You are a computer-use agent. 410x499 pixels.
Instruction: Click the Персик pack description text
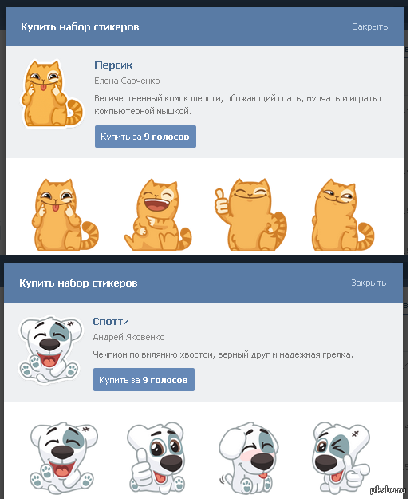tap(239, 105)
